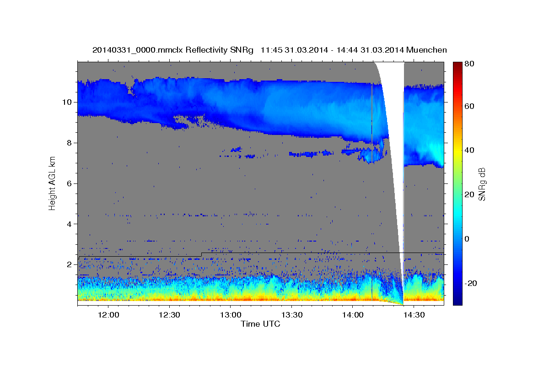Click the red-orange ground echo strip near 13:00
Screen dimensions: 549x366
point(231,299)
